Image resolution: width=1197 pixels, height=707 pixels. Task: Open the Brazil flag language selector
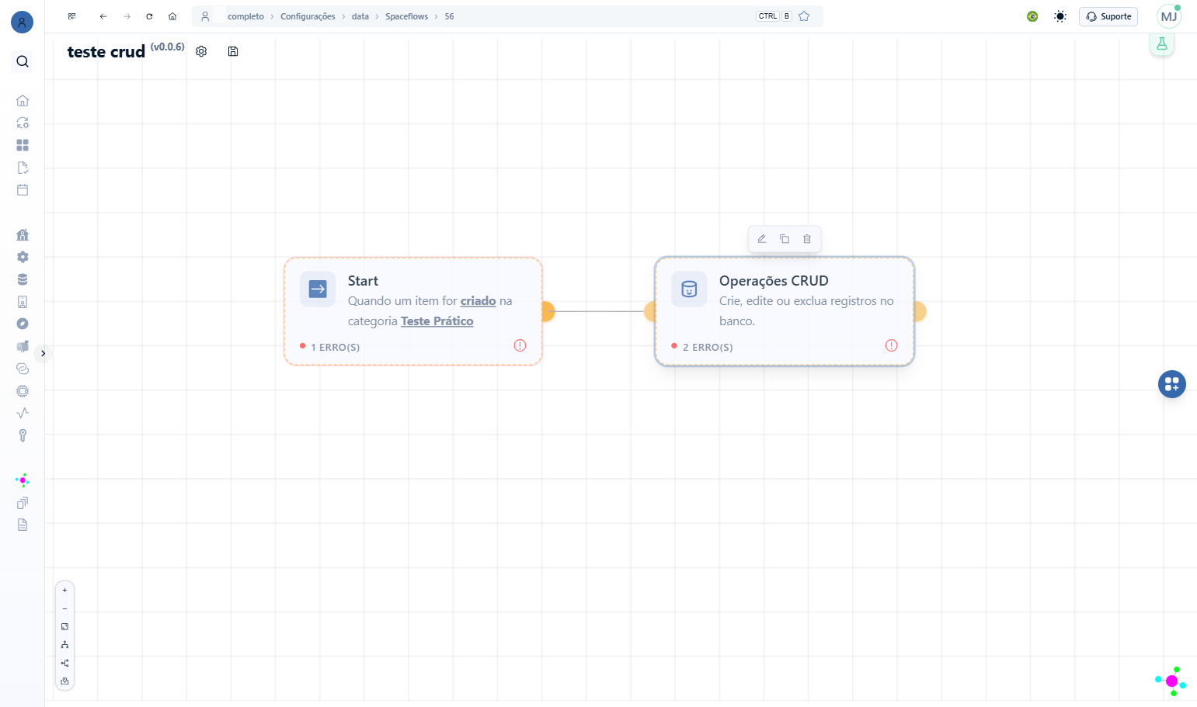click(x=1032, y=16)
